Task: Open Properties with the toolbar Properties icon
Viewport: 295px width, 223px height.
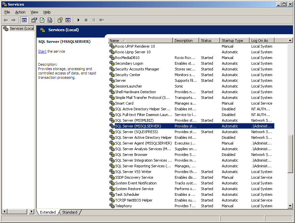Action: tap(34, 20)
